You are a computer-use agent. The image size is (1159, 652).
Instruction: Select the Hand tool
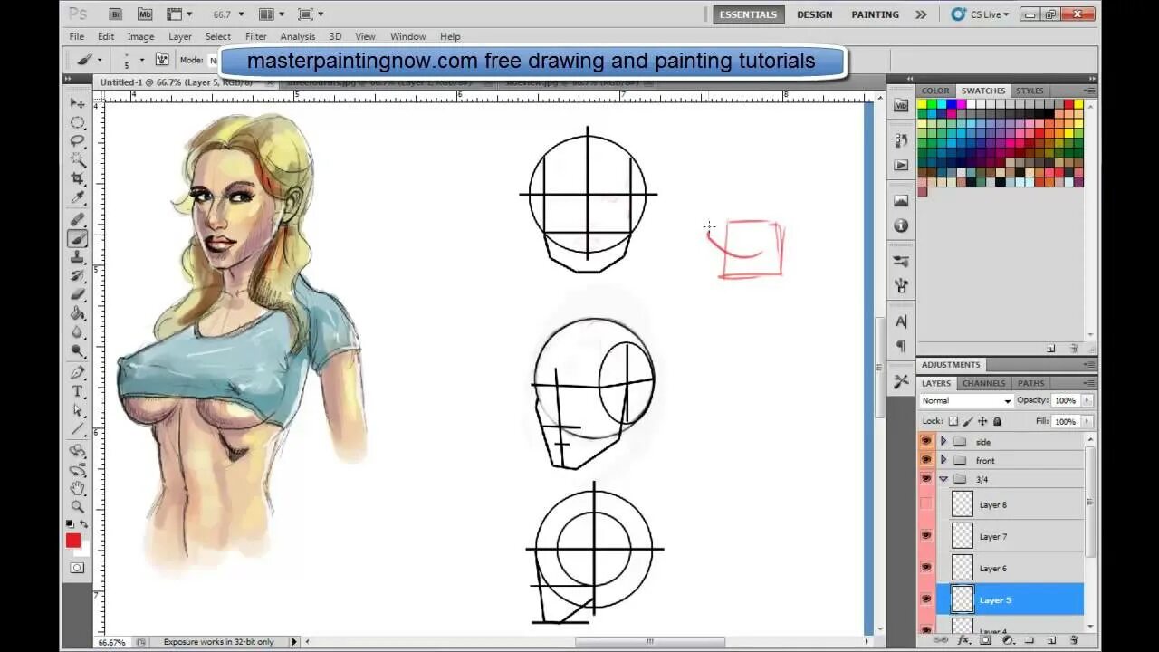pyautogui.click(x=78, y=489)
